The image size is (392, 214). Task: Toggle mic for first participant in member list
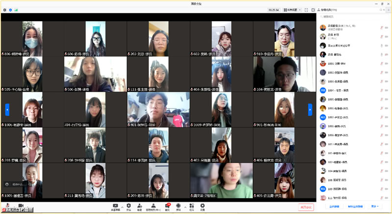pos(381,27)
